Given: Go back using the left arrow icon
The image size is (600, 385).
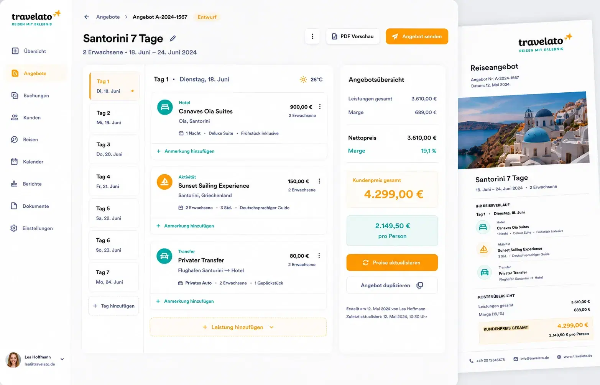Looking at the screenshot, I should 87,17.
